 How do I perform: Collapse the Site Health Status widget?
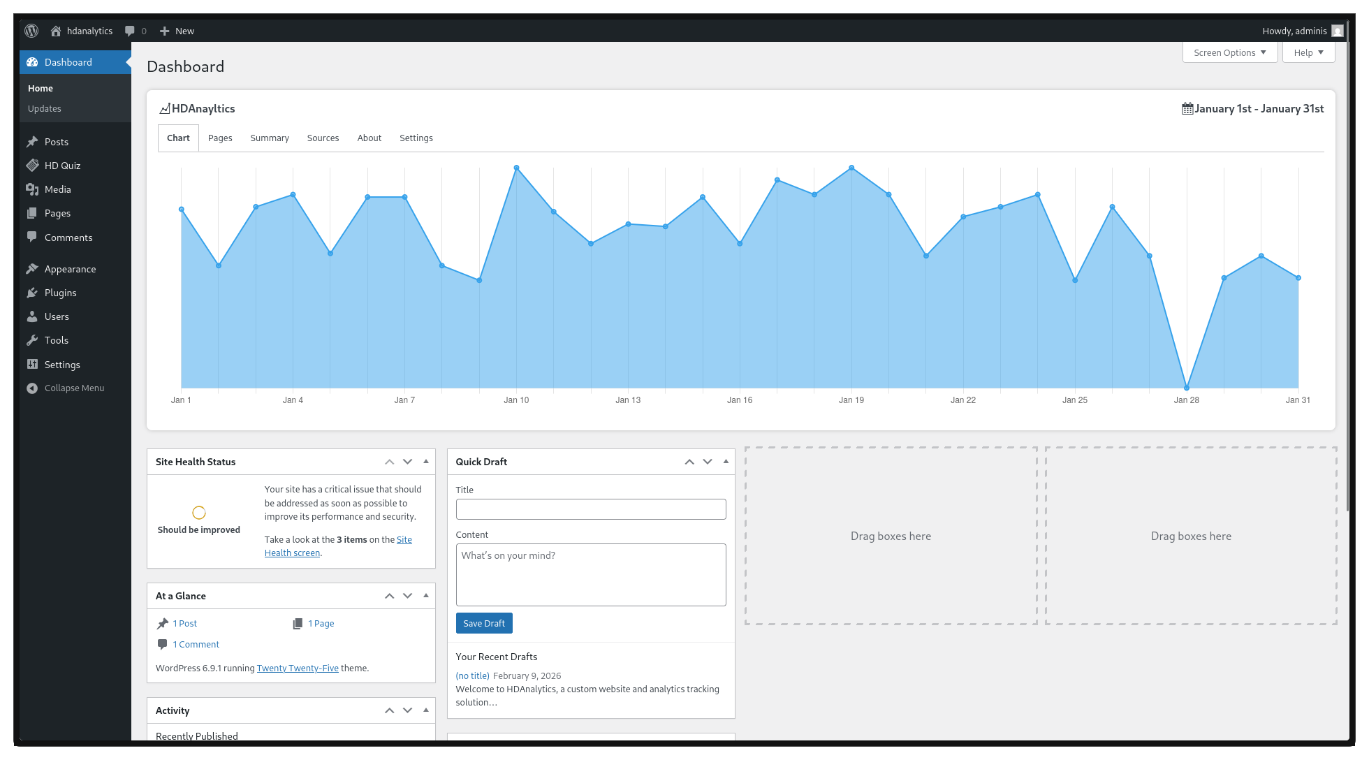pos(426,461)
